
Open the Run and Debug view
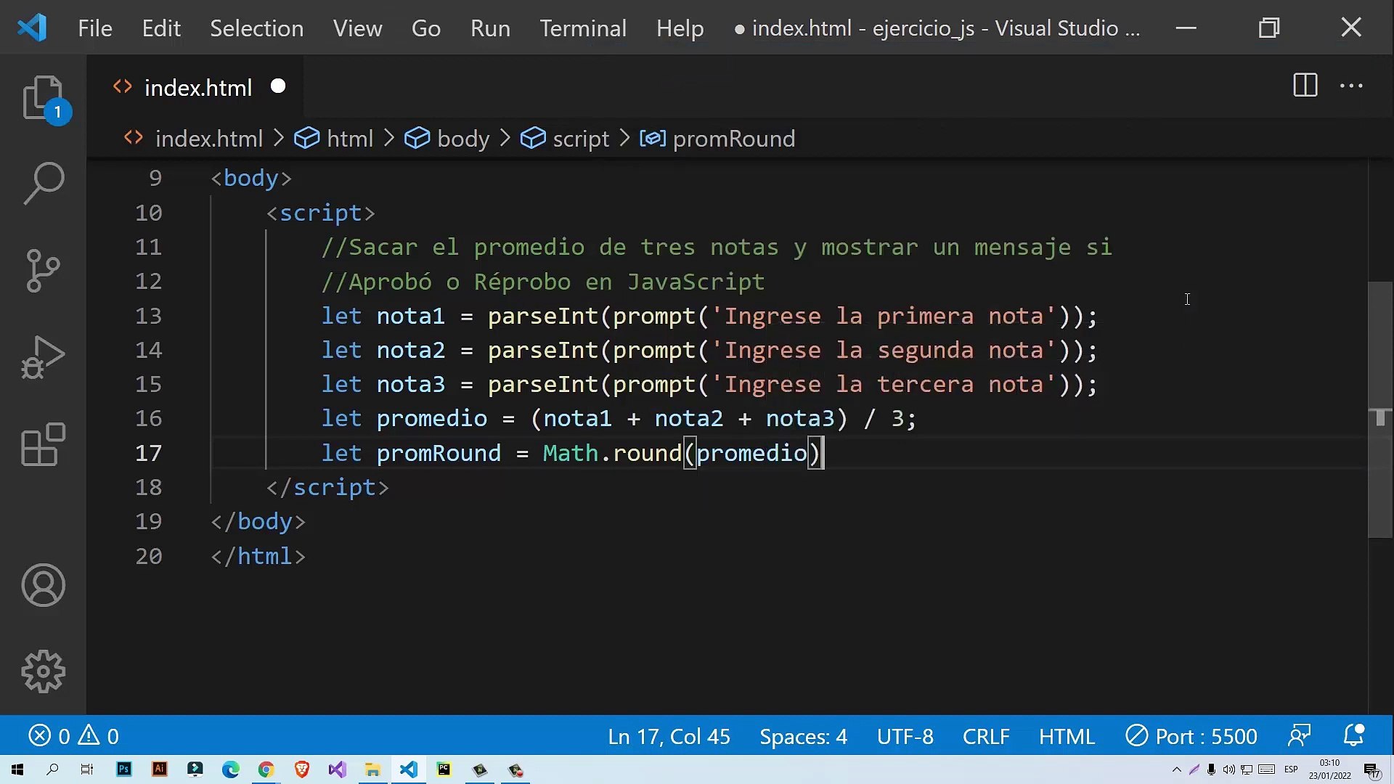[x=43, y=357]
